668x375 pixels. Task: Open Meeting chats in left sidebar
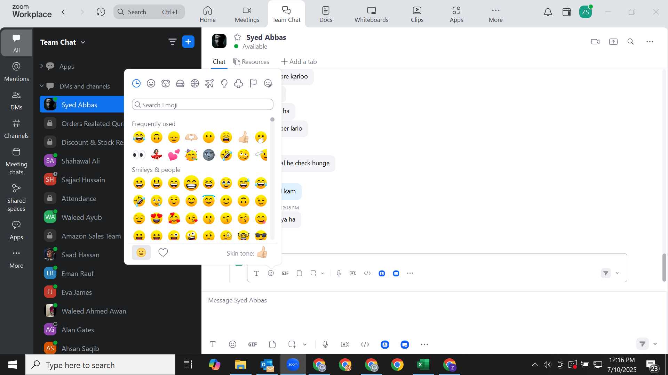pyautogui.click(x=16, y=161)
